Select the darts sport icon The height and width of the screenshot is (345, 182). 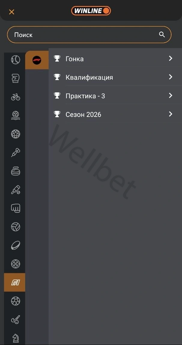(16, 152)
